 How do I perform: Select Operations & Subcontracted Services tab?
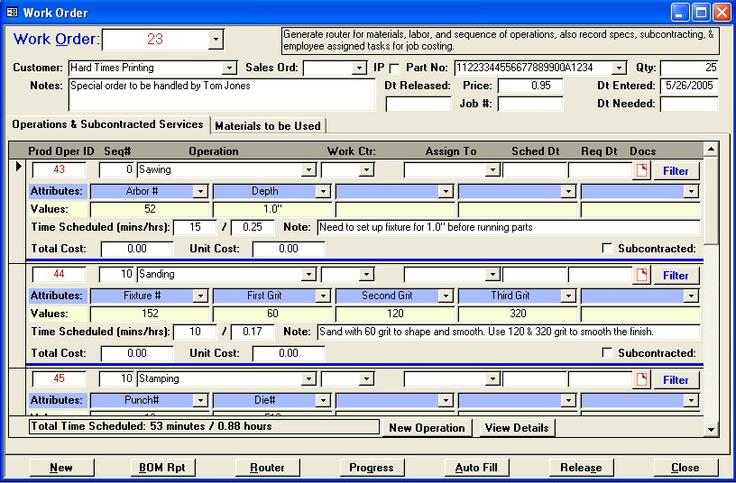pyautogui.click(x=107, y=124)
